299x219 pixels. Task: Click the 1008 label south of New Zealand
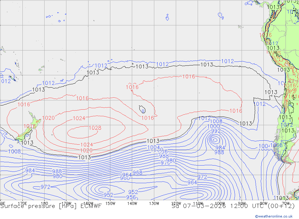14,151
